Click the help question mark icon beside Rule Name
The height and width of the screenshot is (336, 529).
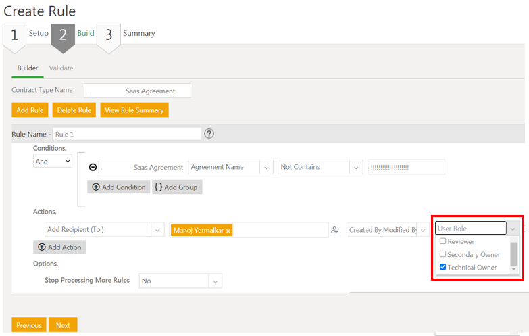pos(209,134)
